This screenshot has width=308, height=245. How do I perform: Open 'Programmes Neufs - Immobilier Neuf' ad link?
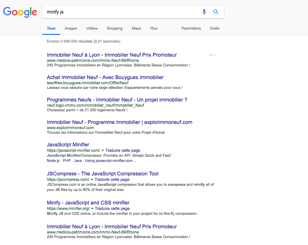point(117,99)
